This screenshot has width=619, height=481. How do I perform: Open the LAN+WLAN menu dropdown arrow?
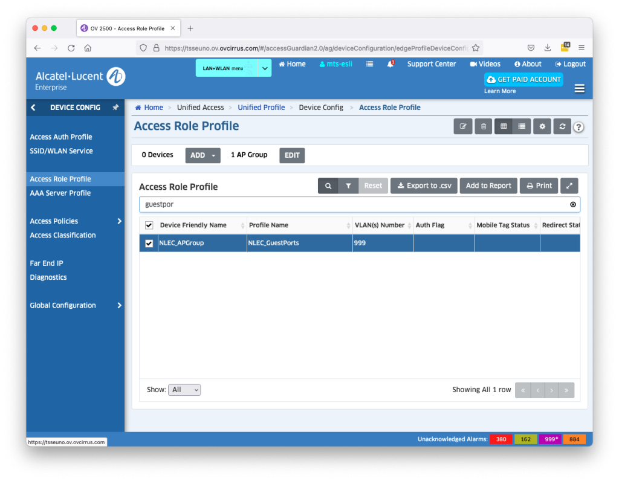pyautogui.click(x=265, y=68)
